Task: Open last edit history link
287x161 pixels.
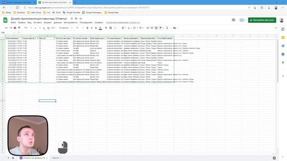Action: pos(123,22)
